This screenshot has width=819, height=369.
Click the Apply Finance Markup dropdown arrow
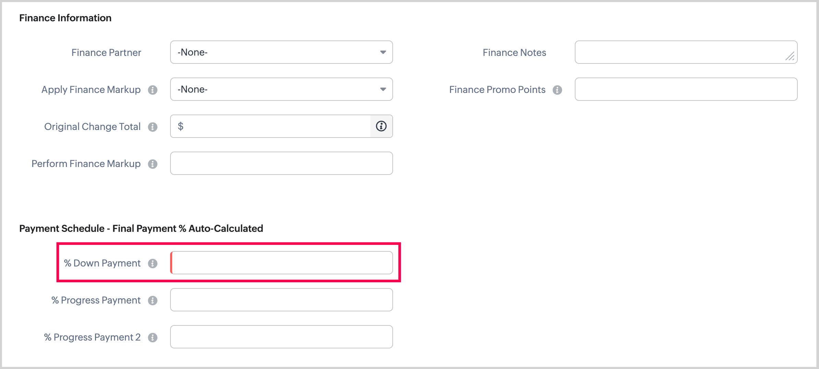(x=383, y=89)
